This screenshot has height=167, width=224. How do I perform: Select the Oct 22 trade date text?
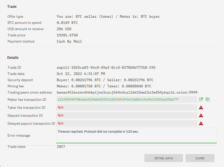coord(81,74)
